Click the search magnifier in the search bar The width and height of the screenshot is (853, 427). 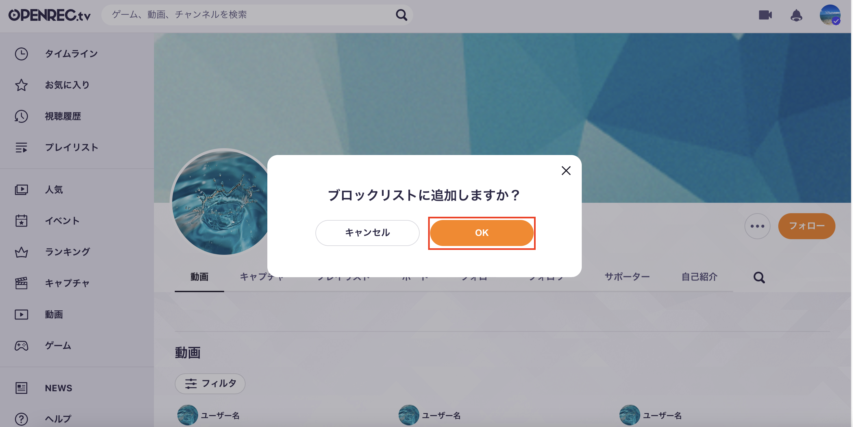coord(401,15)
